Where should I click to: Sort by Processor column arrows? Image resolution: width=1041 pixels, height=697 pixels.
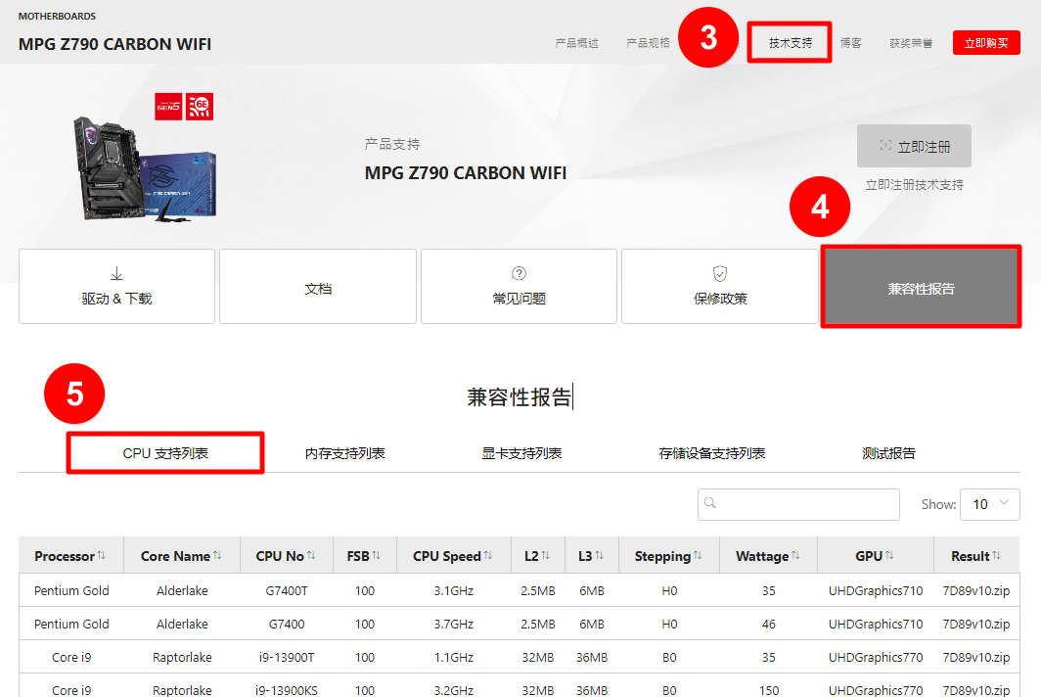102,556
